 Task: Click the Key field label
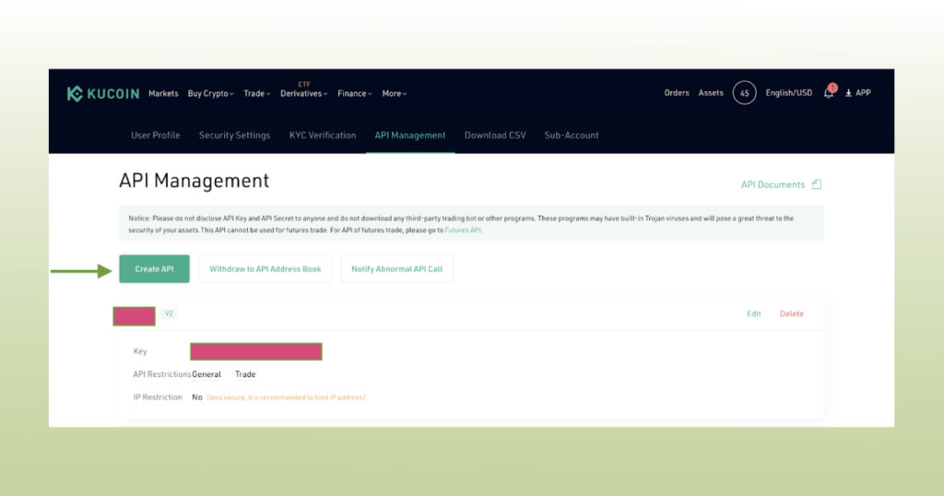(x=140, y=351)
